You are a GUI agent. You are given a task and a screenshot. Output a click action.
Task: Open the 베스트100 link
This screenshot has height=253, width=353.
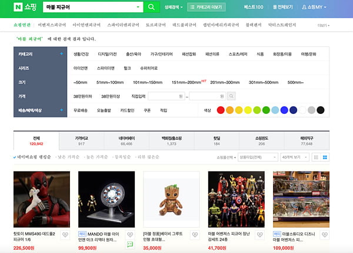tap(254, 7)
